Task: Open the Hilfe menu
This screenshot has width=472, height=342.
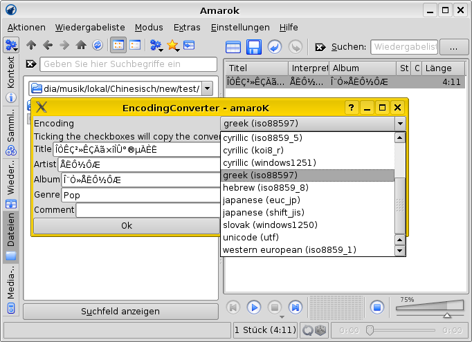Action: pos(289,28)
